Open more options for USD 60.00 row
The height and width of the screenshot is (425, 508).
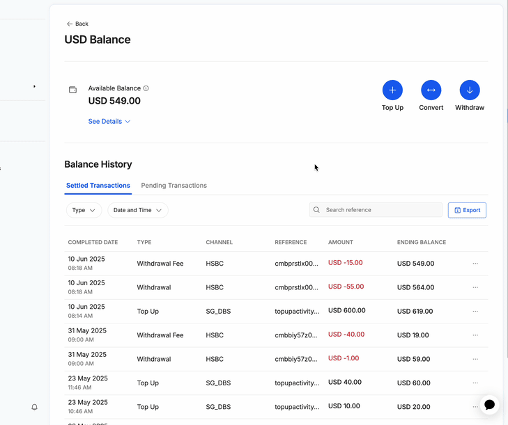point(475,383)
